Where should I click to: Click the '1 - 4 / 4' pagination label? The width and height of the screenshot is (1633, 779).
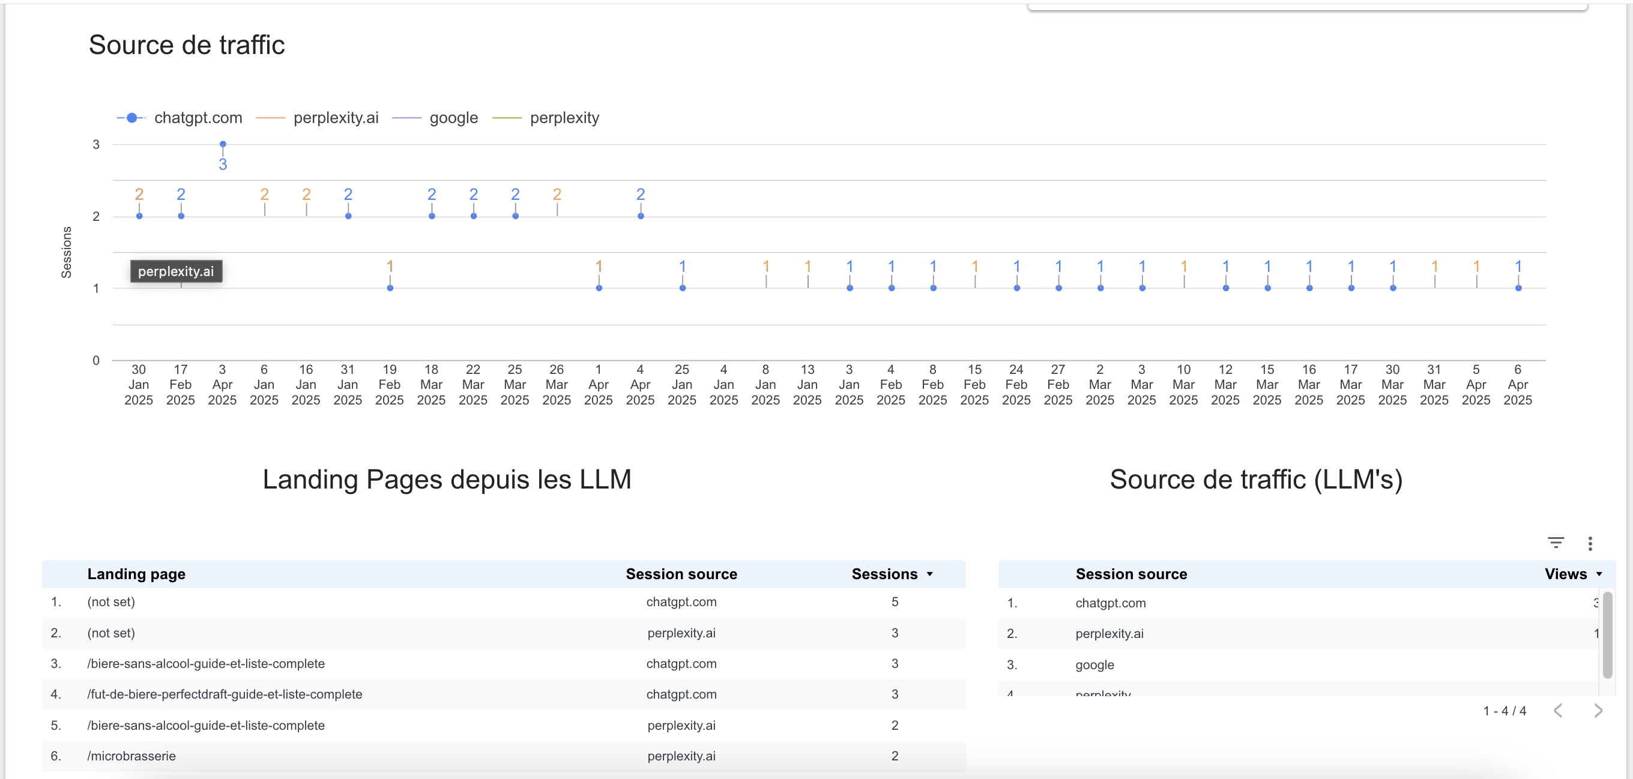click(1505, 711)
